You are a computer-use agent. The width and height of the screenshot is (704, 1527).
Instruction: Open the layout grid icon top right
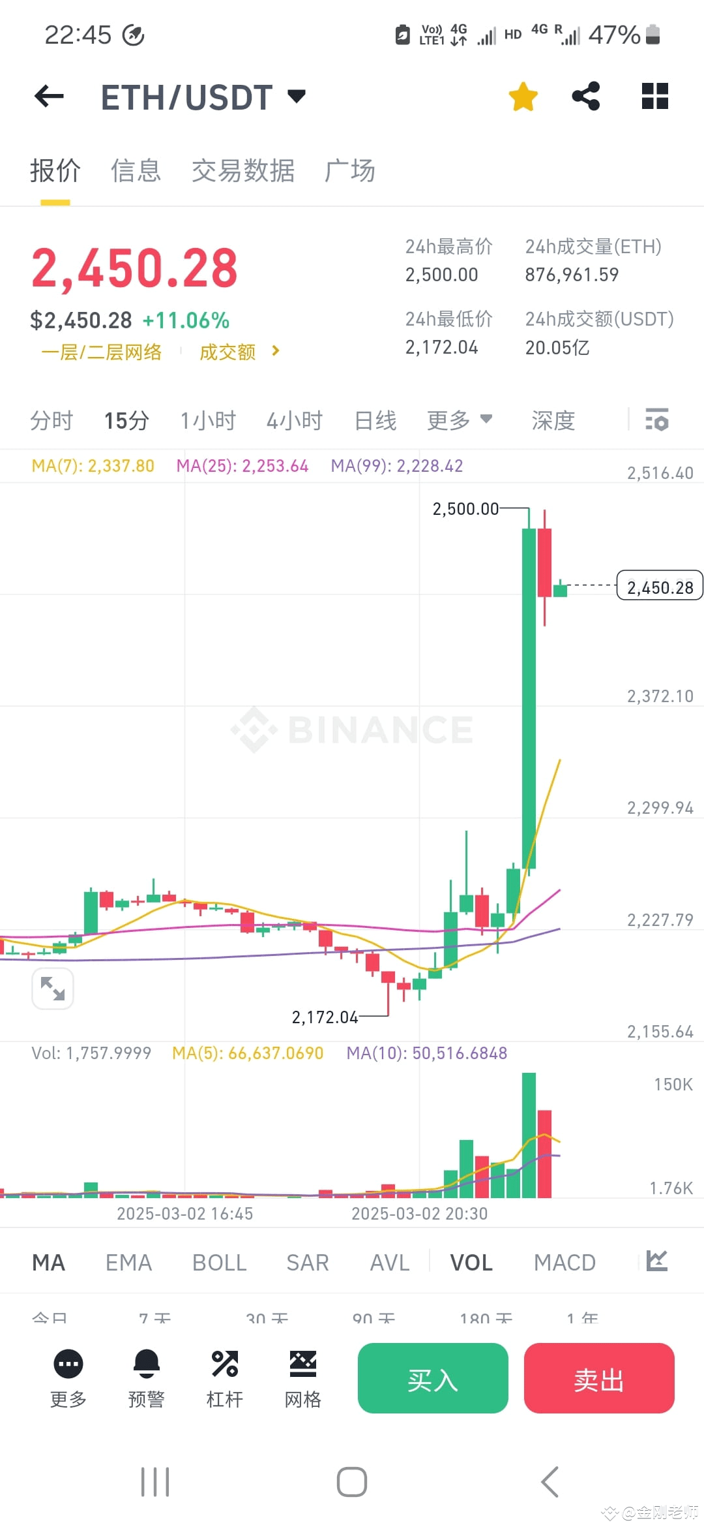point(654,96)
